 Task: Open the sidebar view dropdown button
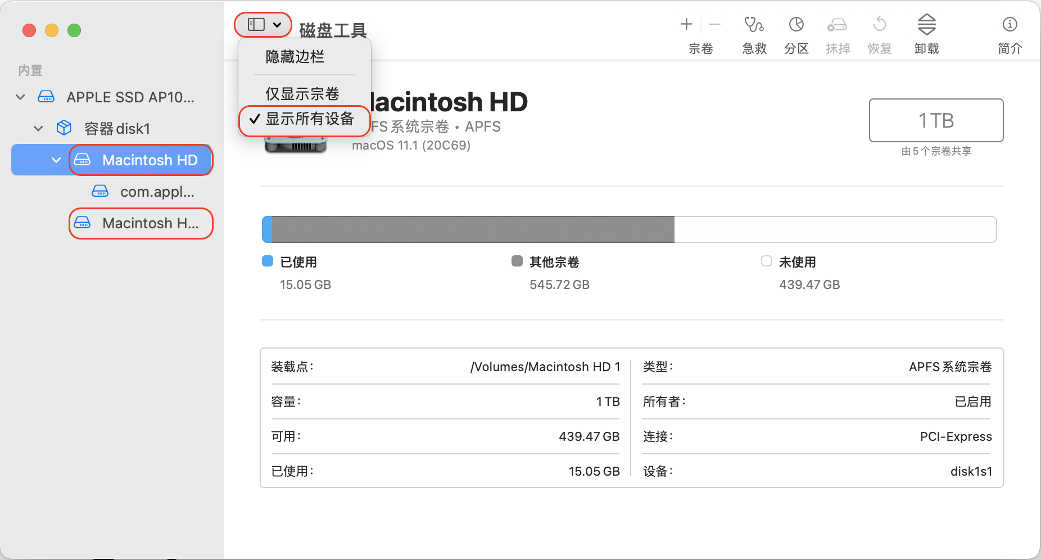click(264, 25)
